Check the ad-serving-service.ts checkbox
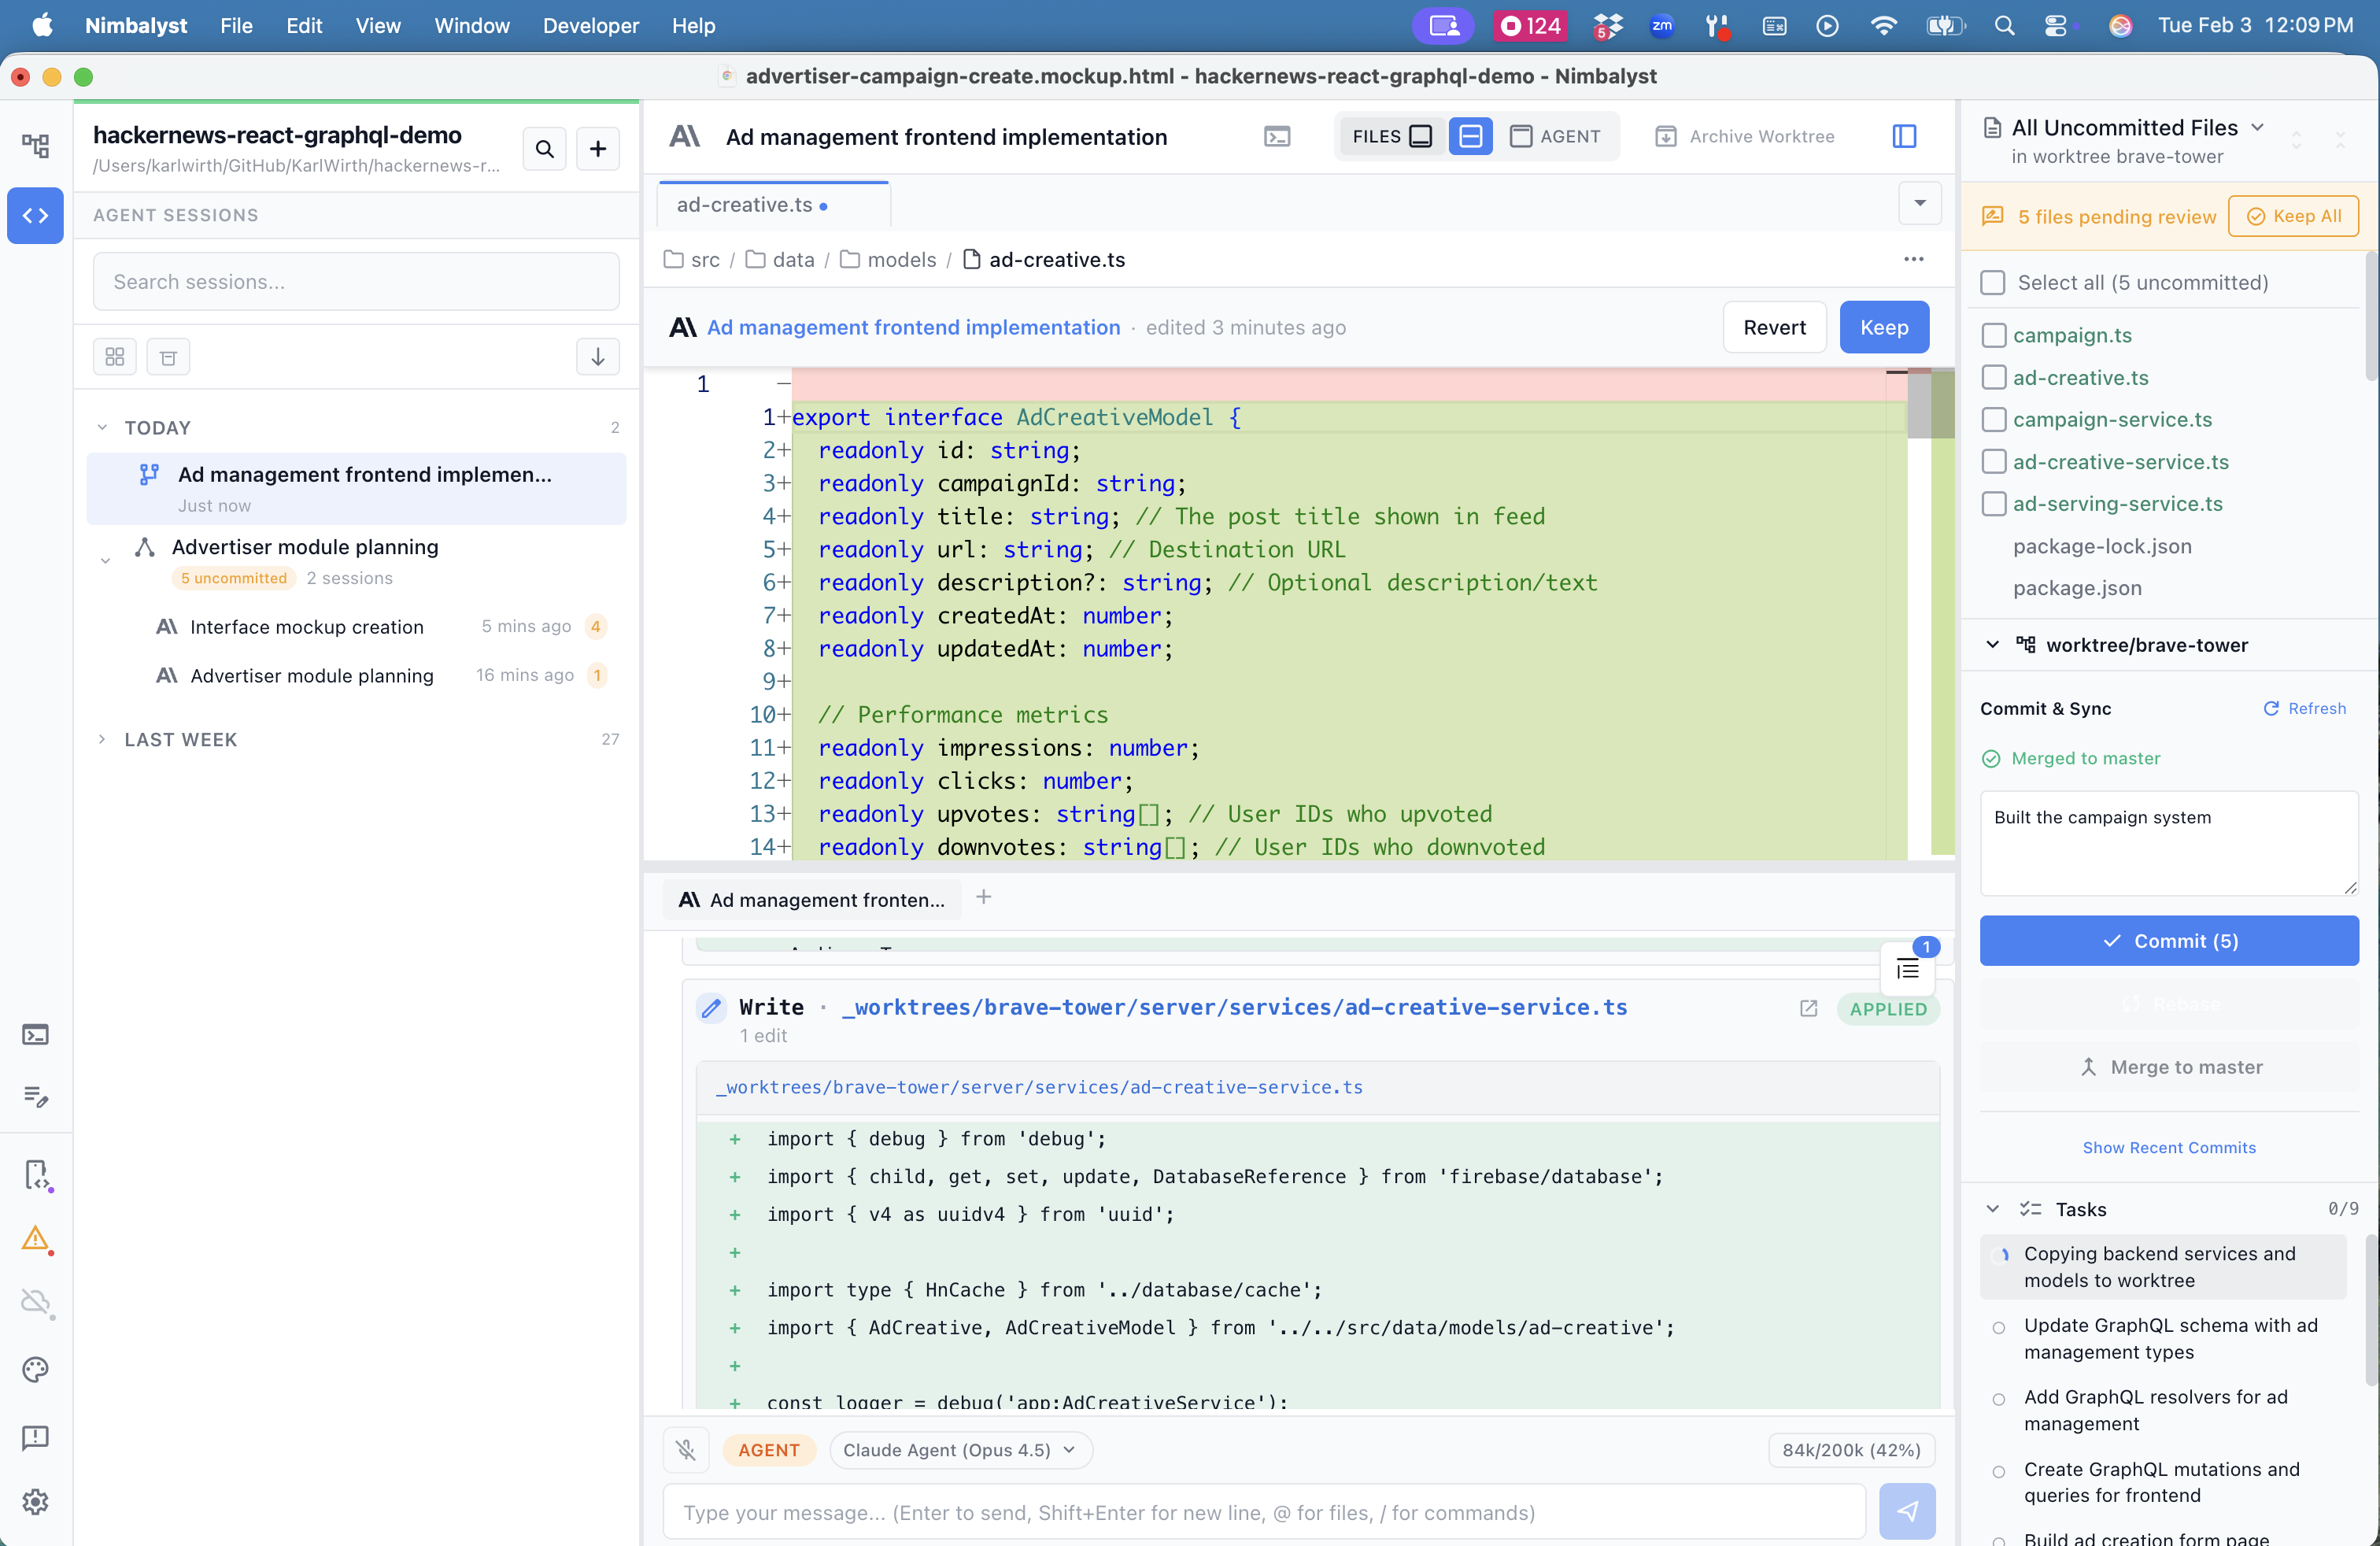This screenshot has width=2380, height=1546. 1993,503
